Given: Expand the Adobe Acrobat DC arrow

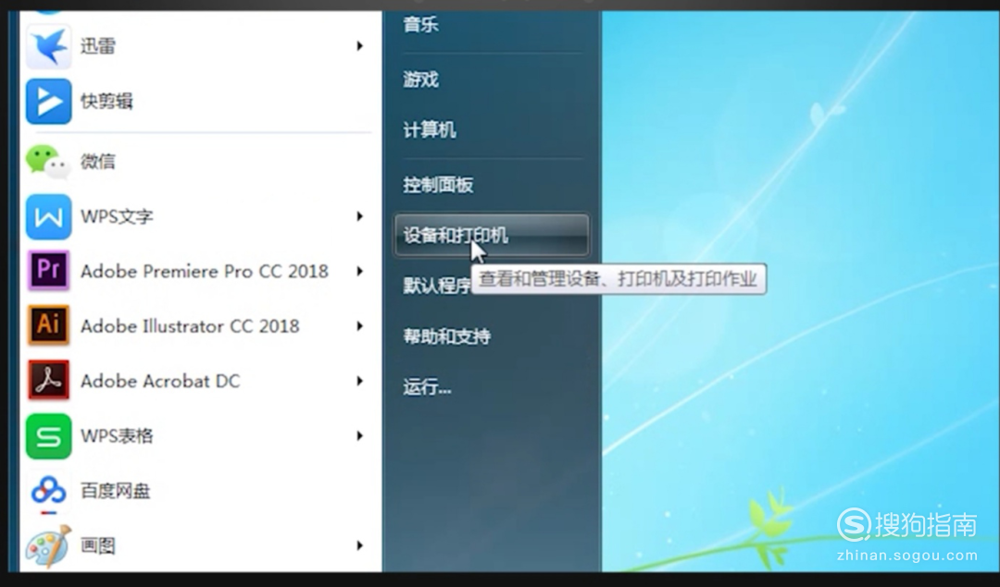Looking at the screenshot, I should tap(359, 381).
